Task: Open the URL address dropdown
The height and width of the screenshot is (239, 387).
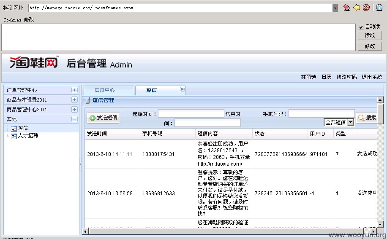Action: click(335, 8)
